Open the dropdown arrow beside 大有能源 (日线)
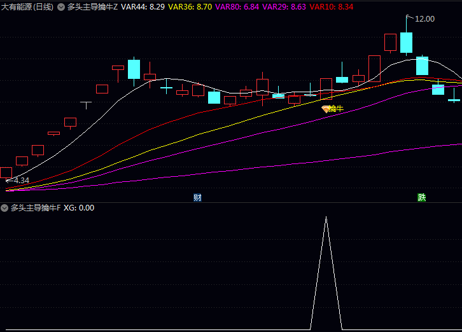This screenshot has width=462, height=332. (x=61, y=8)
